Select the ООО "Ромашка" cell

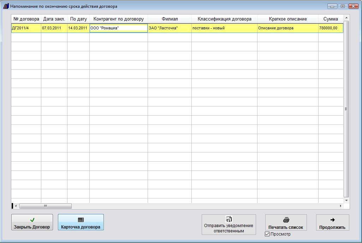118,28
